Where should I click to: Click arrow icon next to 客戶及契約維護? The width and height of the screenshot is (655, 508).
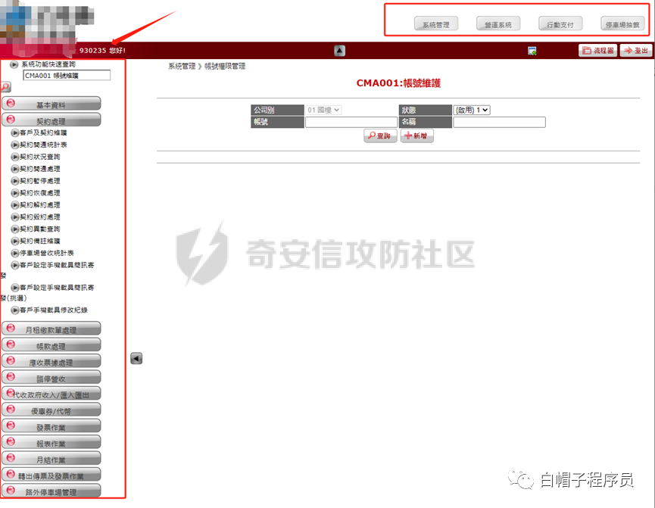coord(15,132)
